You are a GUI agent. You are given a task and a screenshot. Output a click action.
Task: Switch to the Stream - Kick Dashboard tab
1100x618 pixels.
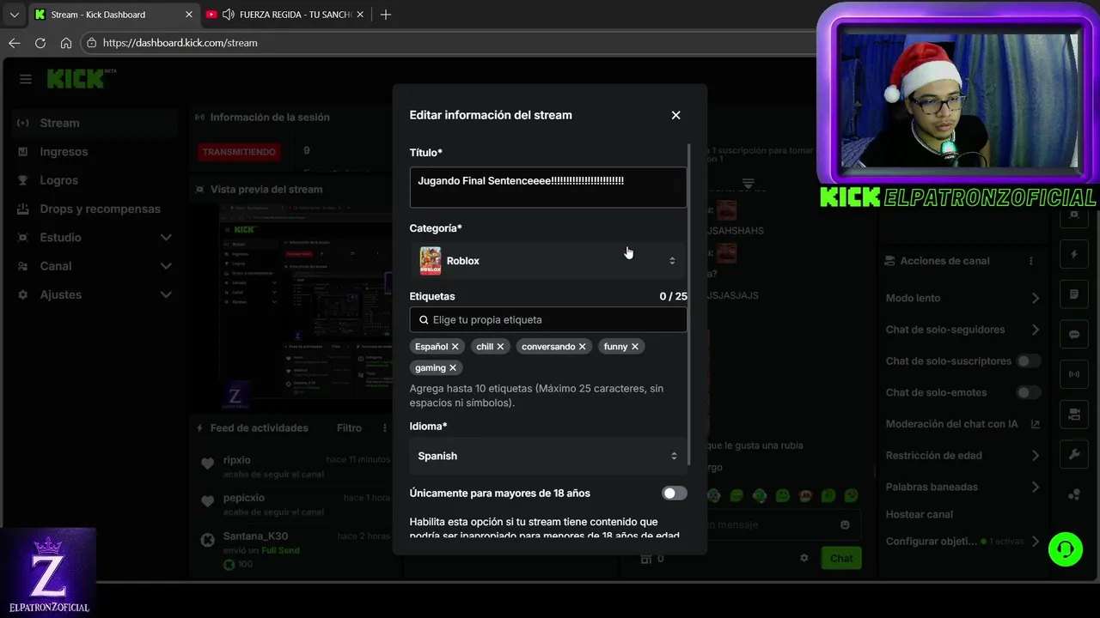click(x=113, y=15)
